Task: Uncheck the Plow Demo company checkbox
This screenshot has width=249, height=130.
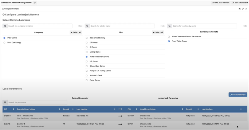Action: click(x=4, y=38)
